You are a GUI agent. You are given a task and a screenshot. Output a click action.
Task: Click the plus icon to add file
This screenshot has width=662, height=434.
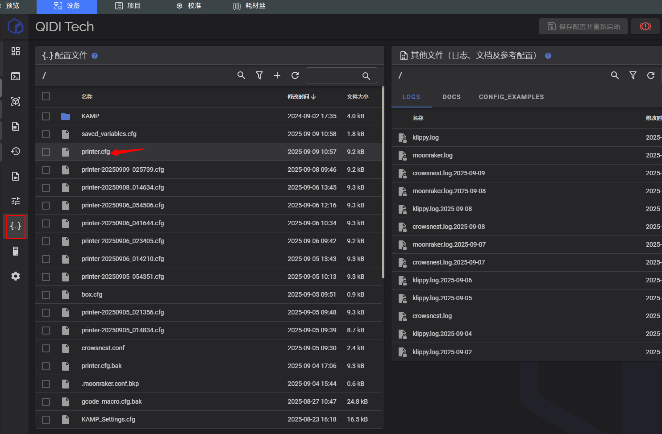(277, 75)
